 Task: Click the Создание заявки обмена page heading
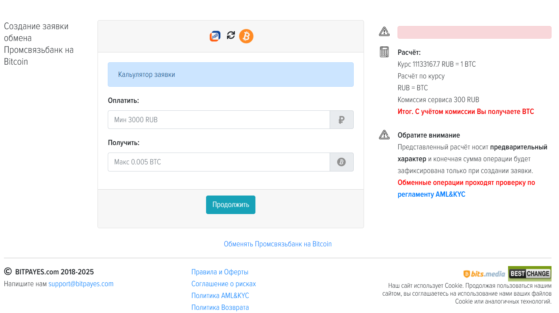[x=39, y=44]
